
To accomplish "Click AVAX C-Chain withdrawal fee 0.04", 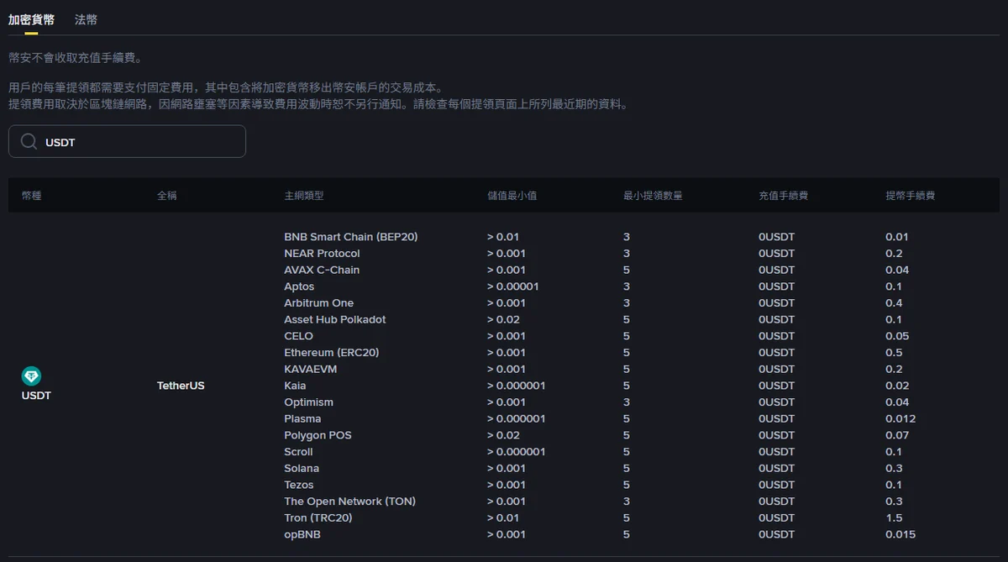I will coord(897,270).
